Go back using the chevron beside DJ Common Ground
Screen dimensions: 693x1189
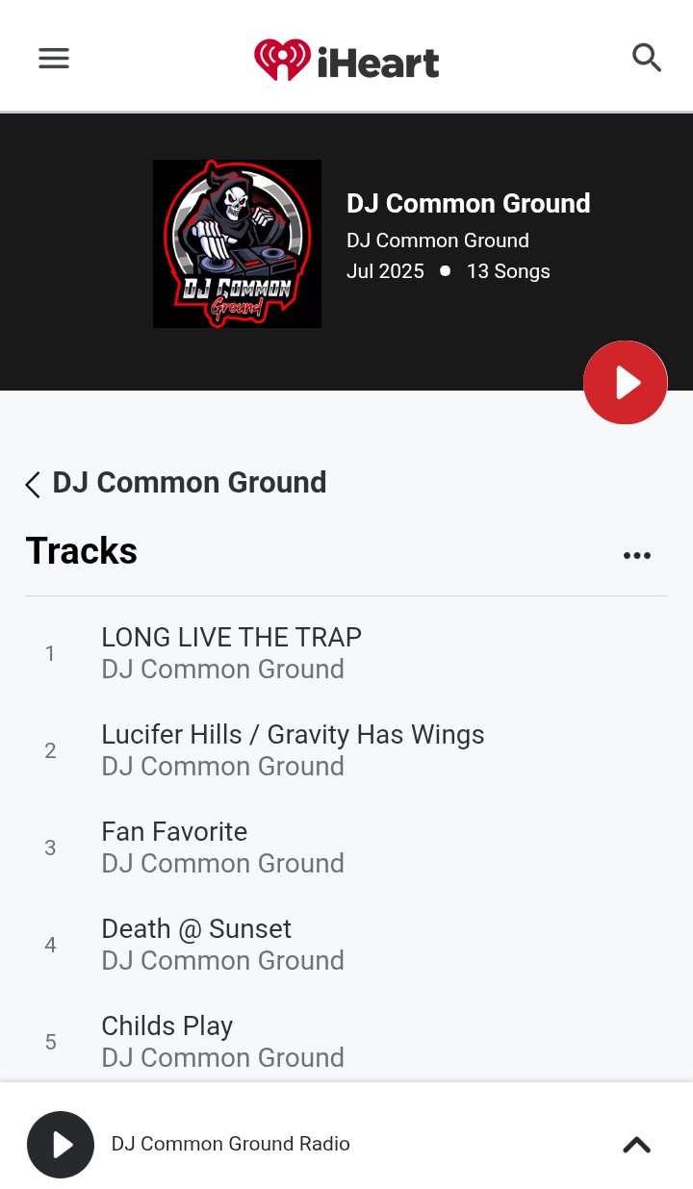[x=33, y=484]
